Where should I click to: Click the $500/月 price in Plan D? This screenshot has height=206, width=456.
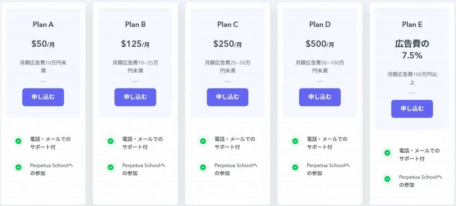tap(320, 44)
